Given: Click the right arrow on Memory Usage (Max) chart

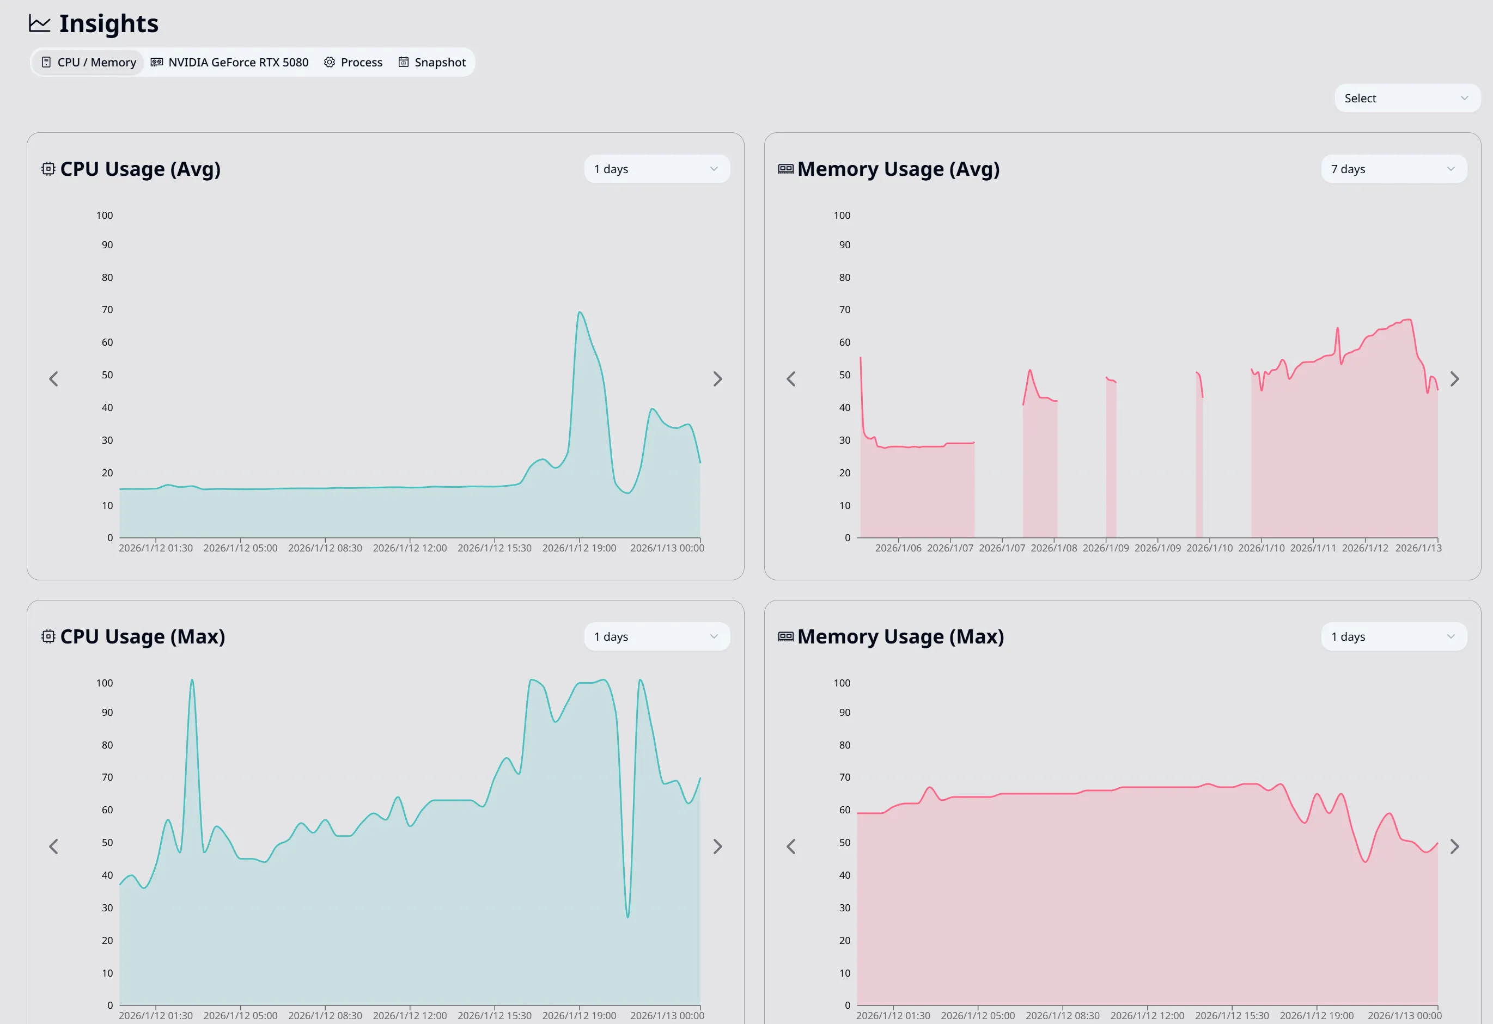Looking at the screenshot, I should point(1455,846).
